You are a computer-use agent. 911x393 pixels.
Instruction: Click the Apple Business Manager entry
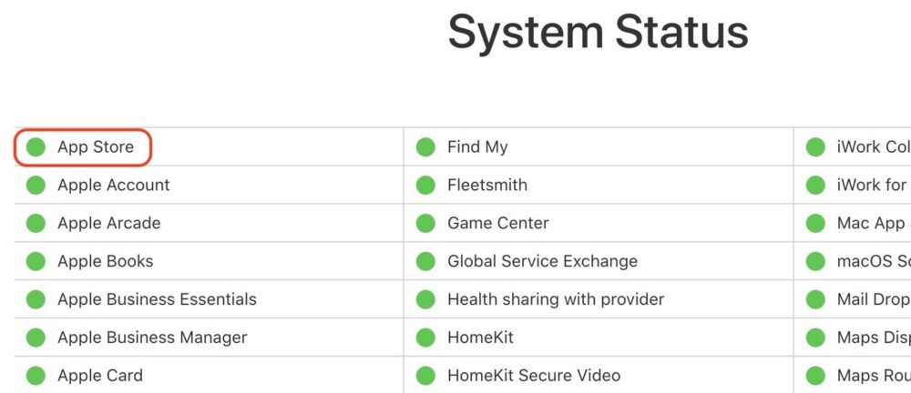[x=152, y=338]
